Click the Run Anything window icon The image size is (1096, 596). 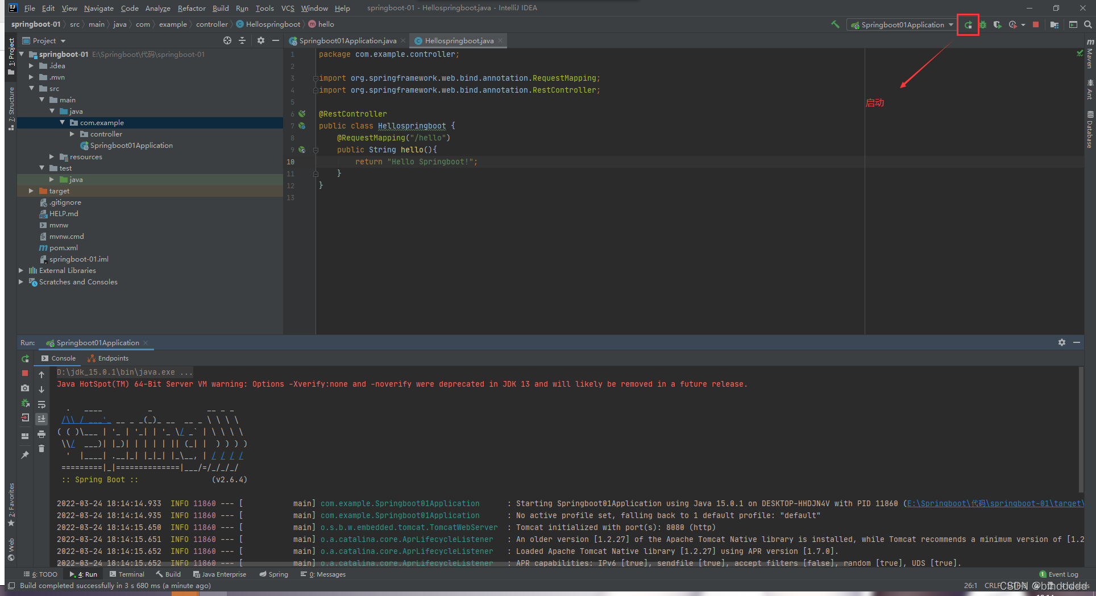click(x=1073, y=24)
